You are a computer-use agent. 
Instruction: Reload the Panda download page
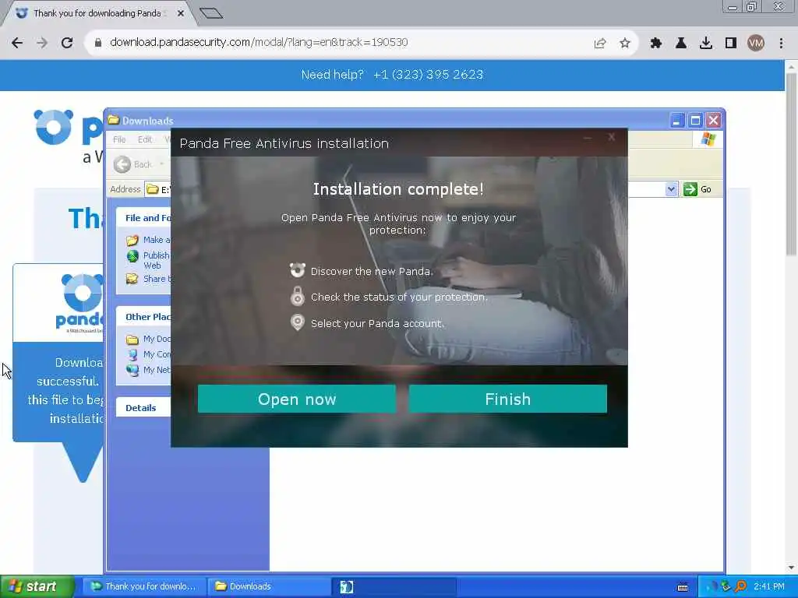point(67,43)
